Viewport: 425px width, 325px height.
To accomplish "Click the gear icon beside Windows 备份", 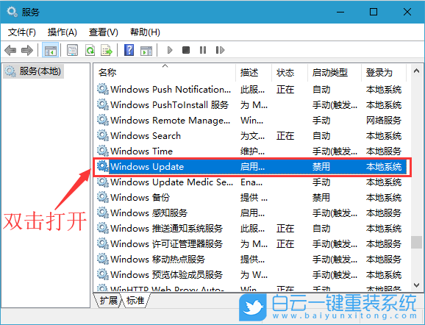I will (x=103, y=197).
